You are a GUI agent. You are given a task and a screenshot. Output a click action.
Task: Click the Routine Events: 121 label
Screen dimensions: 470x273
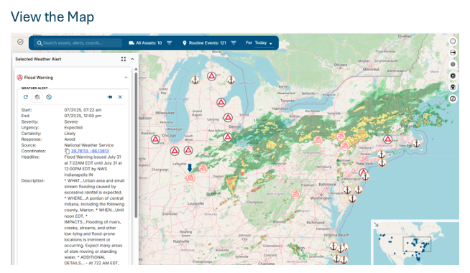pos(208,43)
